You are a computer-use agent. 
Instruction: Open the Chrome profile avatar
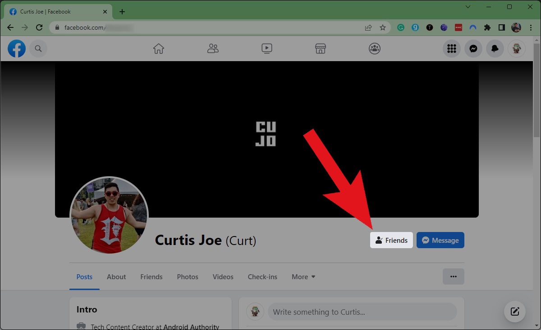[x=516, y=27]
